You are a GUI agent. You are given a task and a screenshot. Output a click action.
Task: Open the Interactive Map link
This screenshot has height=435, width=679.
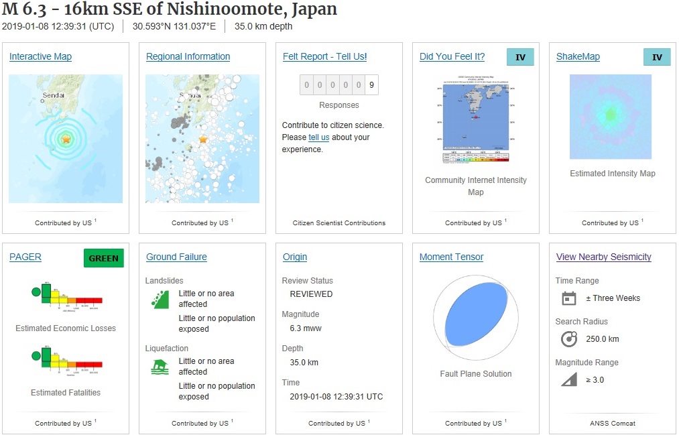tap(40, 57)
